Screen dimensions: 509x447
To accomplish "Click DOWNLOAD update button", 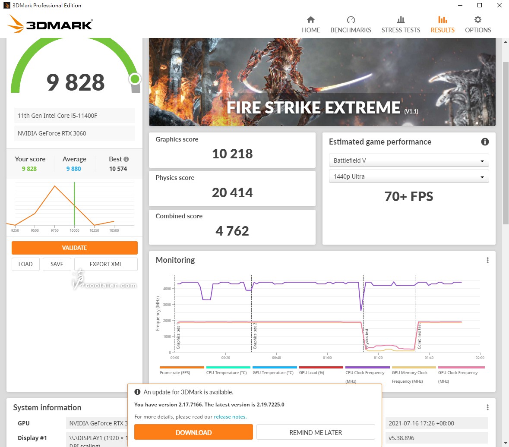I will (193, 432).
